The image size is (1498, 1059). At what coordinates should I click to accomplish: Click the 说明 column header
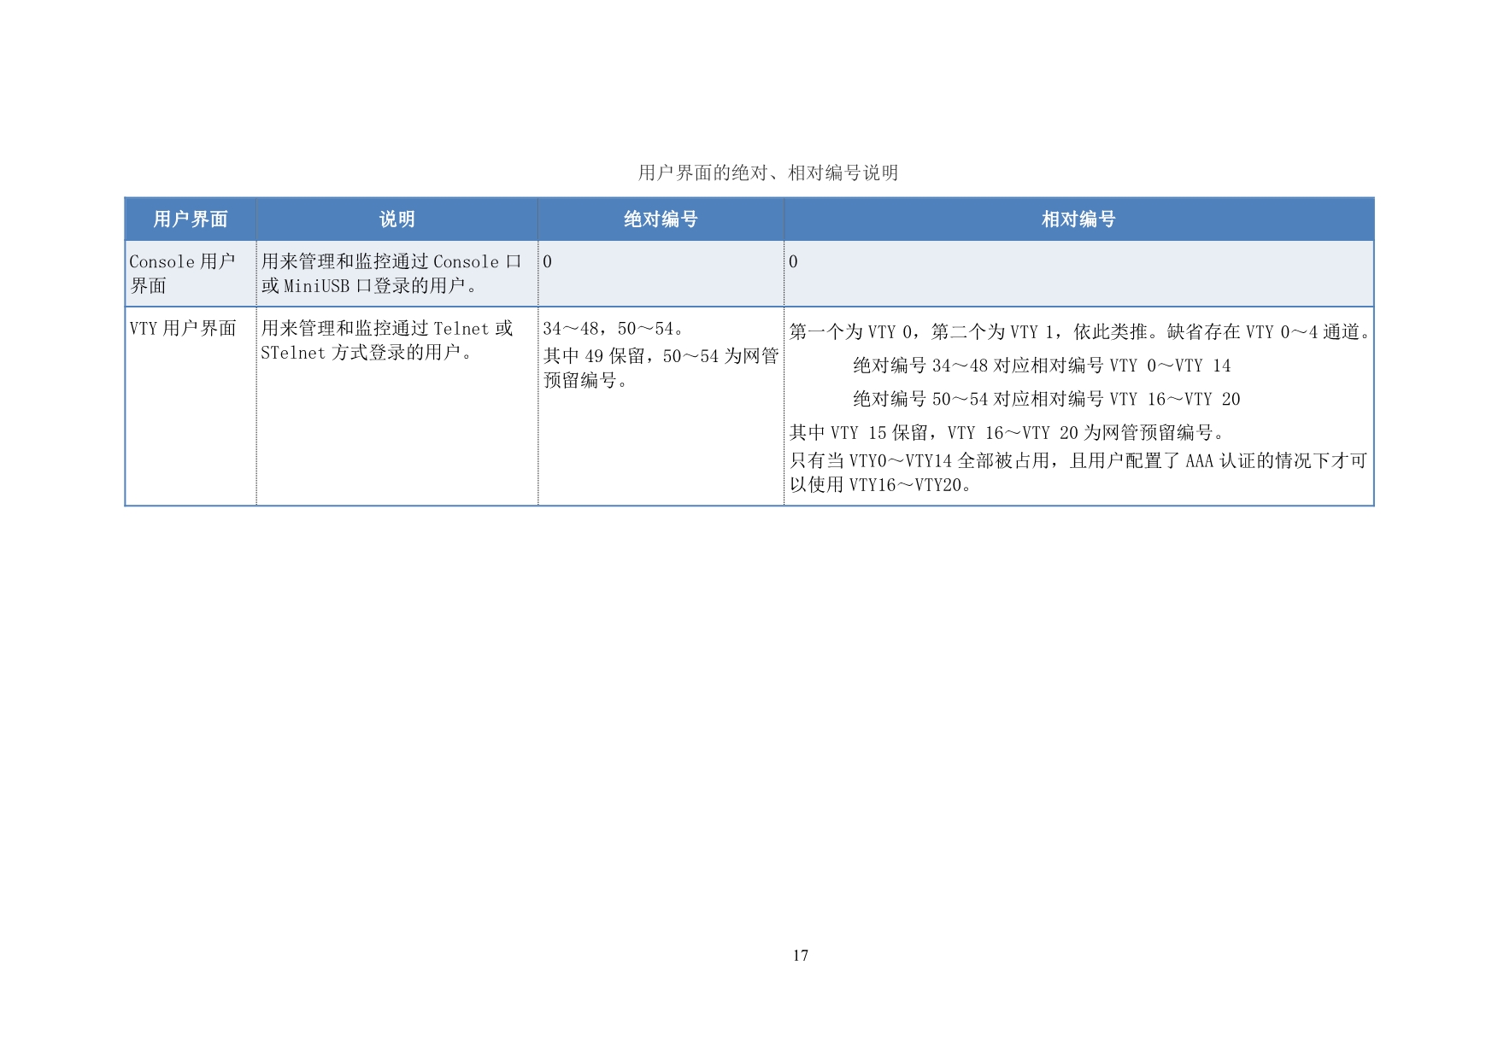point(397,219)
